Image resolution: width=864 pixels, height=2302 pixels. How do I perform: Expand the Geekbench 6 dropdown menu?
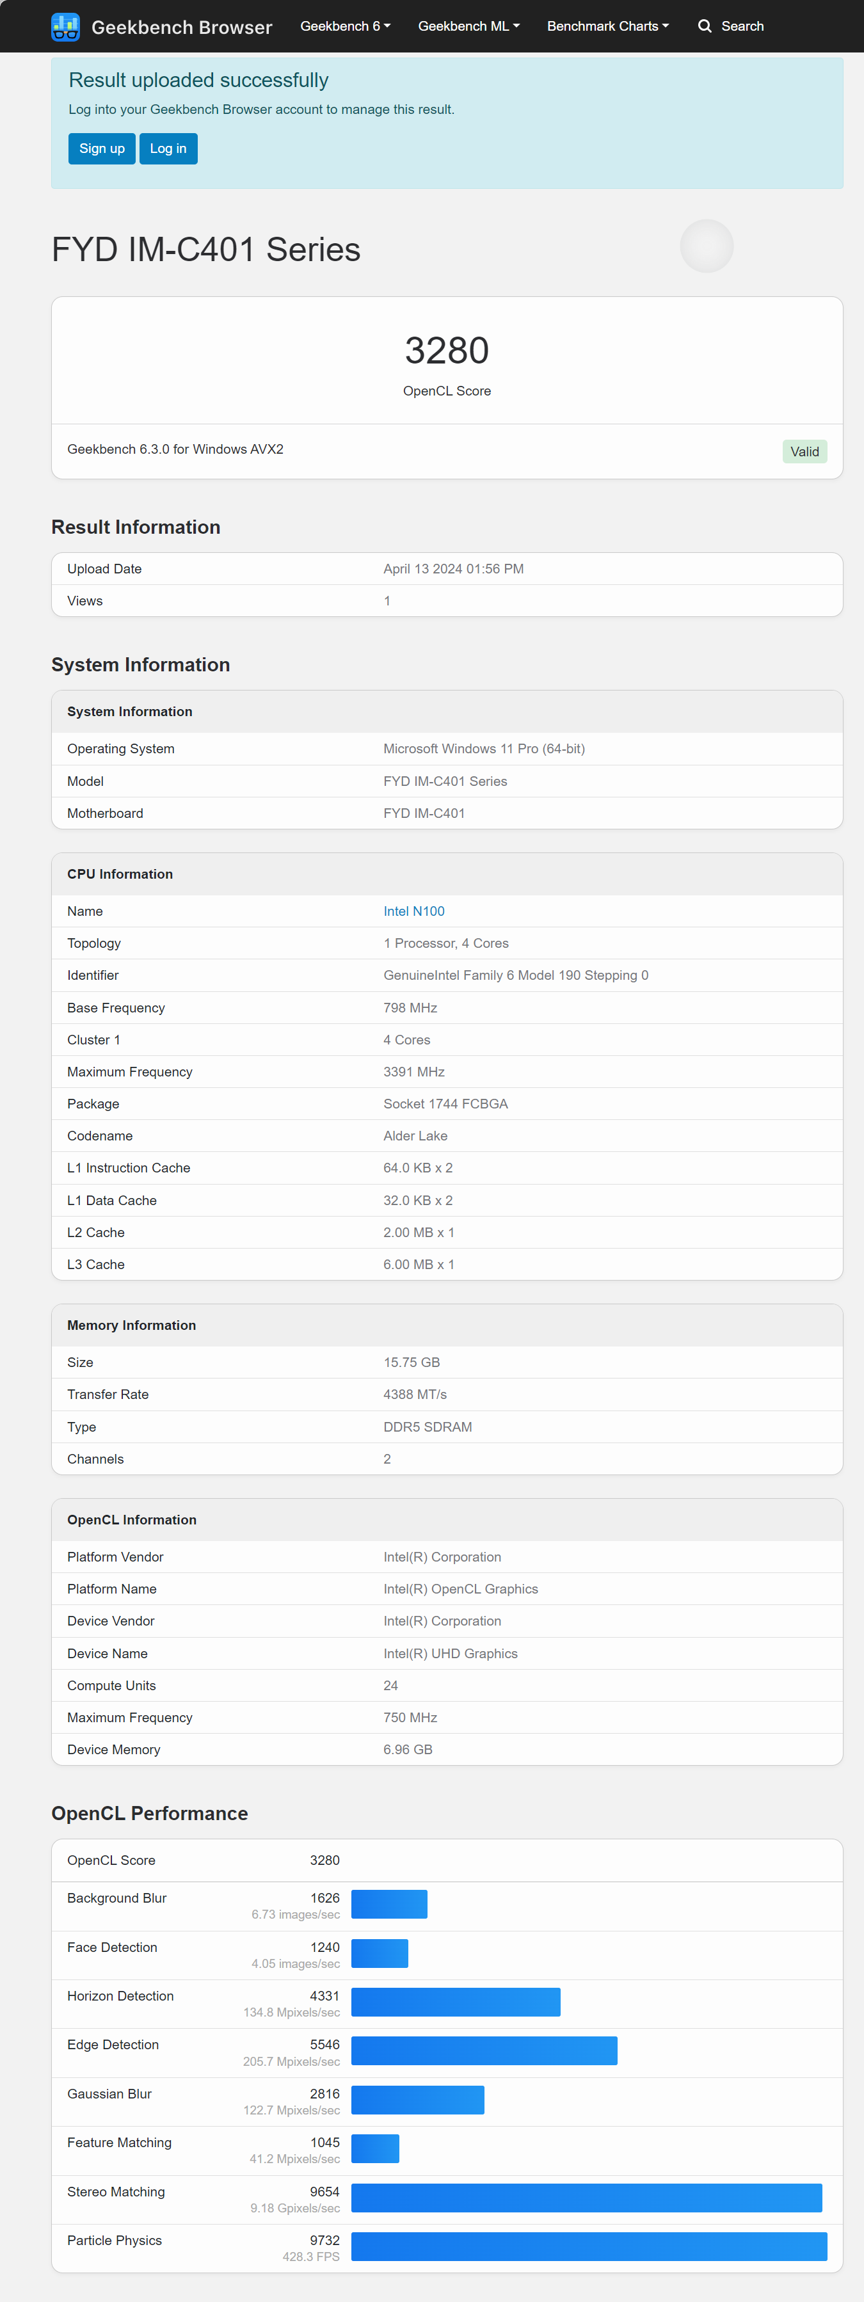pos(345,26)
